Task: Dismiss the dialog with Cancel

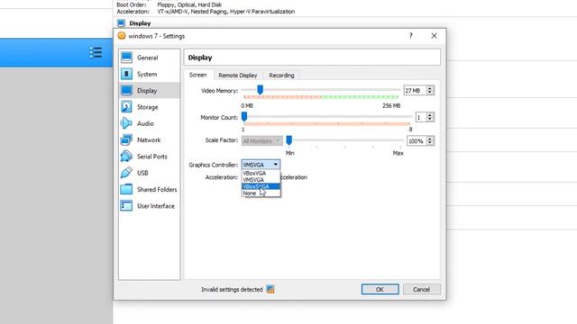Action: [421, 290]
